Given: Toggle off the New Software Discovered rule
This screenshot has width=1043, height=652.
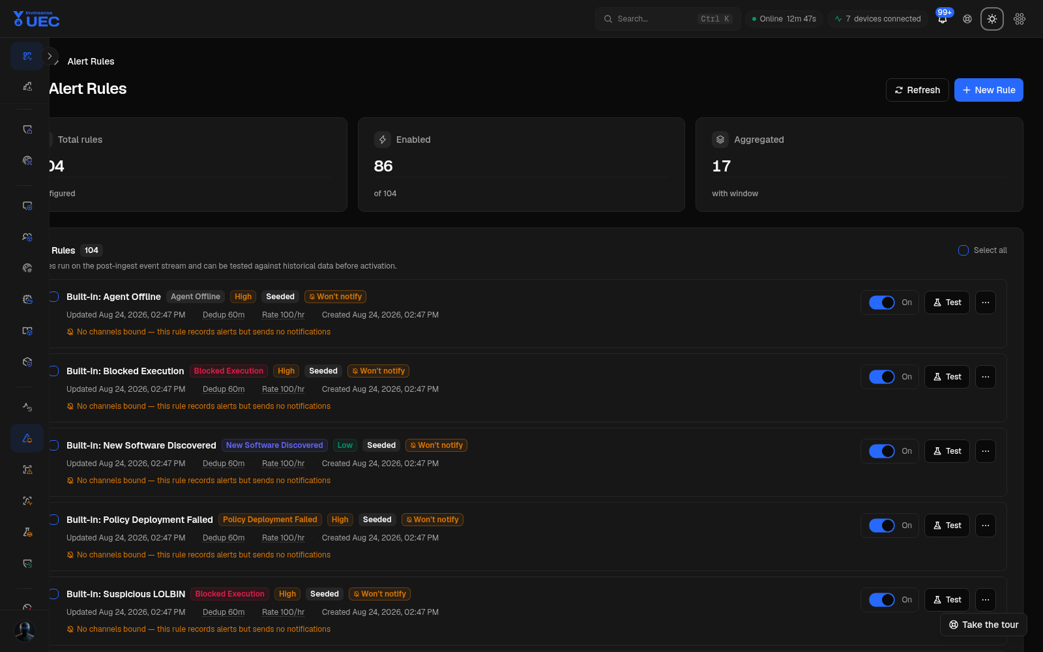Looking at the screenshot, I should [882, 451].
